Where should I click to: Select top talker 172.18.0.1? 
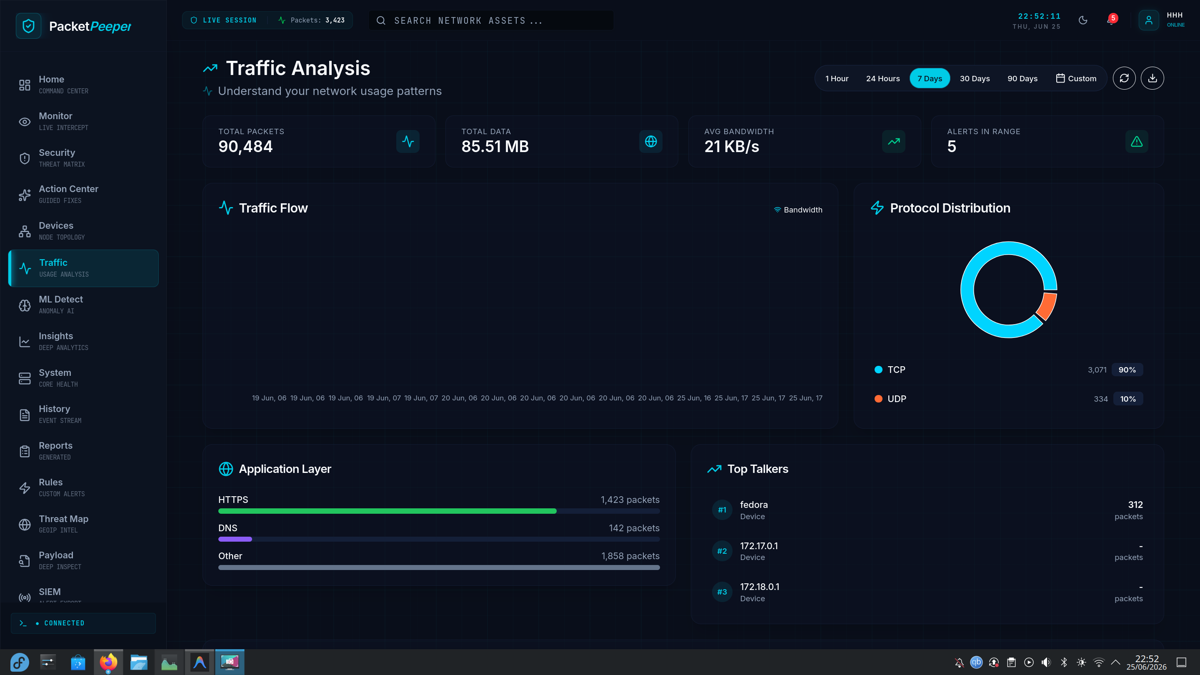tap(927, 592)
